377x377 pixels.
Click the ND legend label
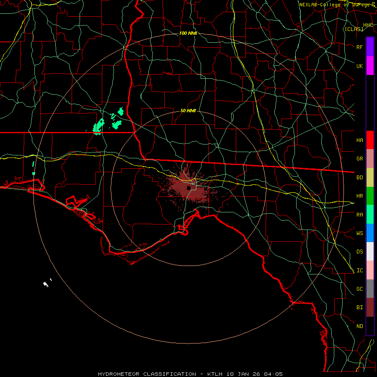pos(359,326)
